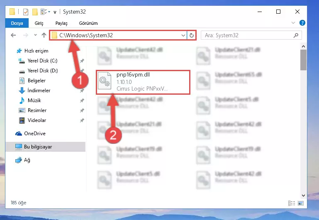Click the İndirmeler download arrow icon
This screenshot has height=220, width=319.
(x=22, y=91)
